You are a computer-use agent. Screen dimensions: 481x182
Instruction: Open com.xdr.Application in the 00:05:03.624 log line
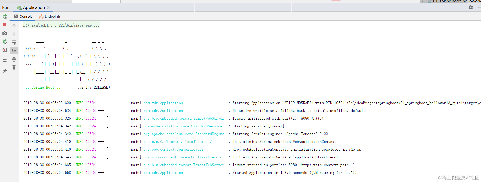pos(163,111)
